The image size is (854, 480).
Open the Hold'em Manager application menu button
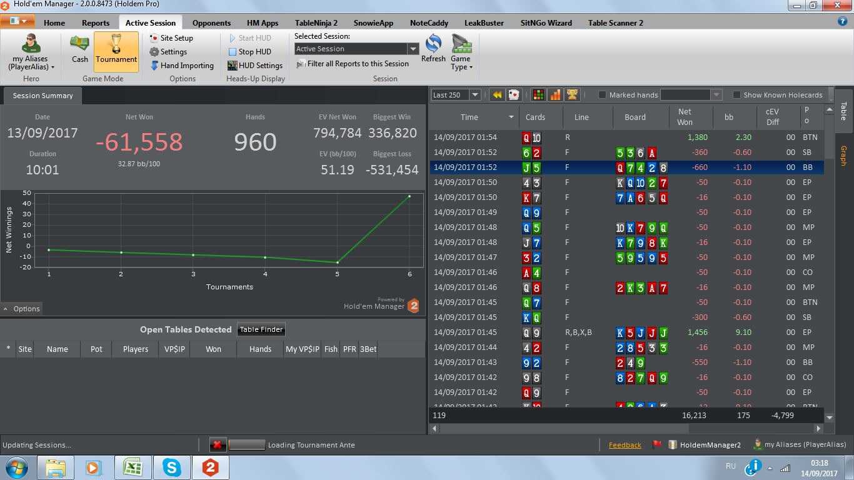pyautogui.click(x=18, y=21)
